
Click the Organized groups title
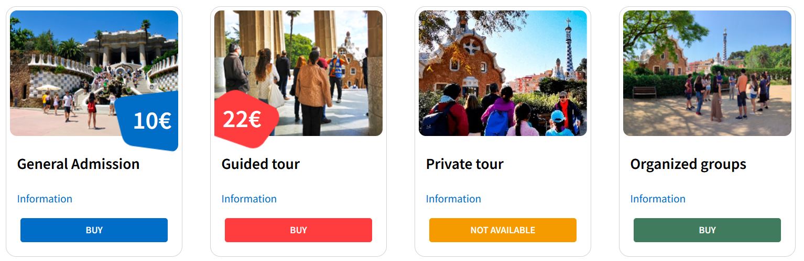[688, 164]
